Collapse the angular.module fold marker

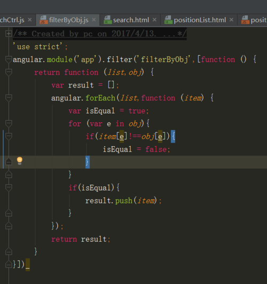coord(9,59)
